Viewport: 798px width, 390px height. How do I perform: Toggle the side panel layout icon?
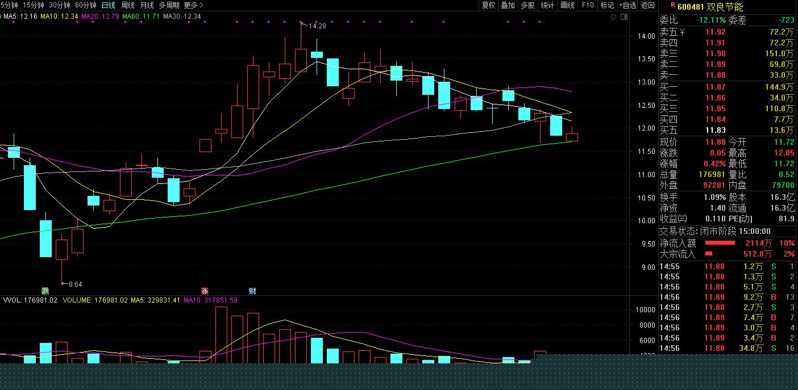[x=625, y=17]
